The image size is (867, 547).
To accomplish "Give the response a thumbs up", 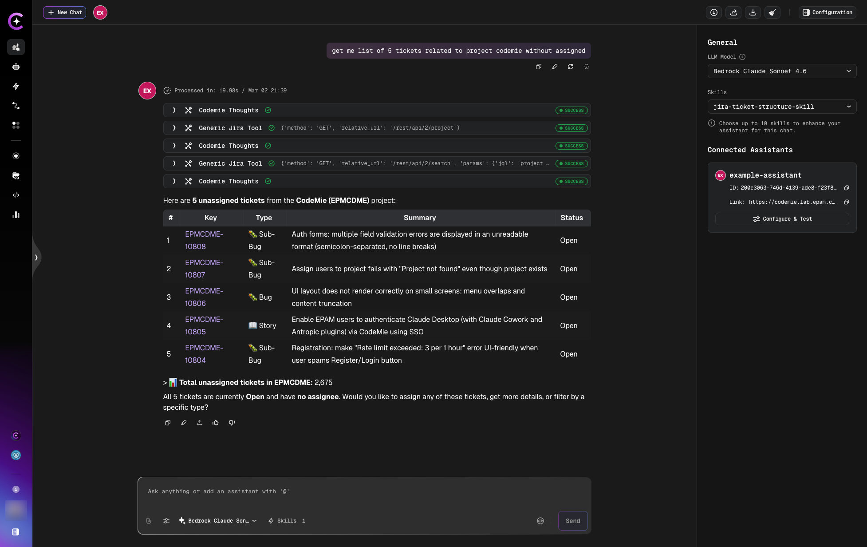I will coord(216,423).
